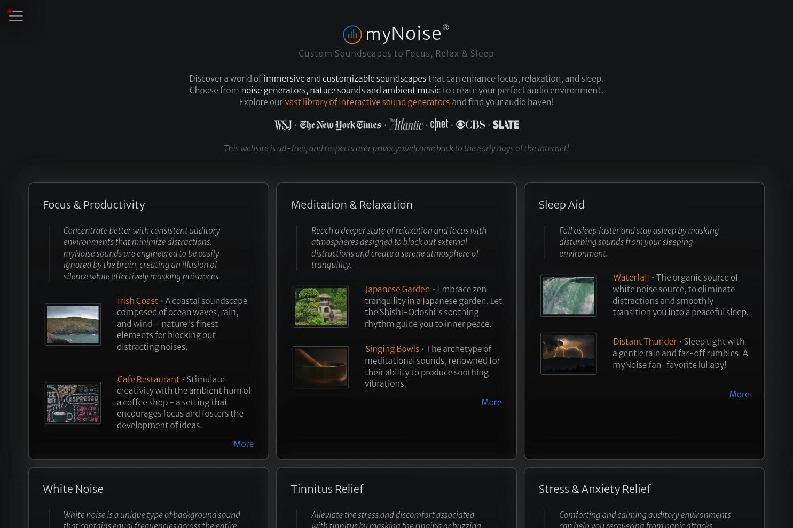
Task: Open the vast library of sound generators link
Action: pyautogui.click(x=367, y=102)
